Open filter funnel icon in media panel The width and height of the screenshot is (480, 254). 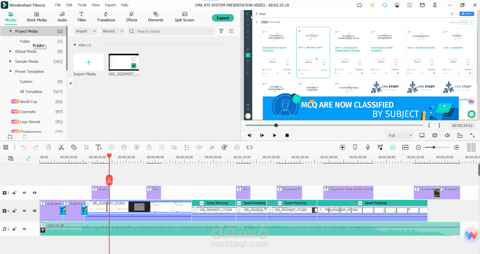[221, 31]
